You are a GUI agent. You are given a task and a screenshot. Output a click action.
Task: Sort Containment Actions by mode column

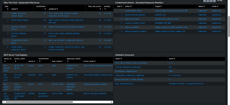pos(215,7)
